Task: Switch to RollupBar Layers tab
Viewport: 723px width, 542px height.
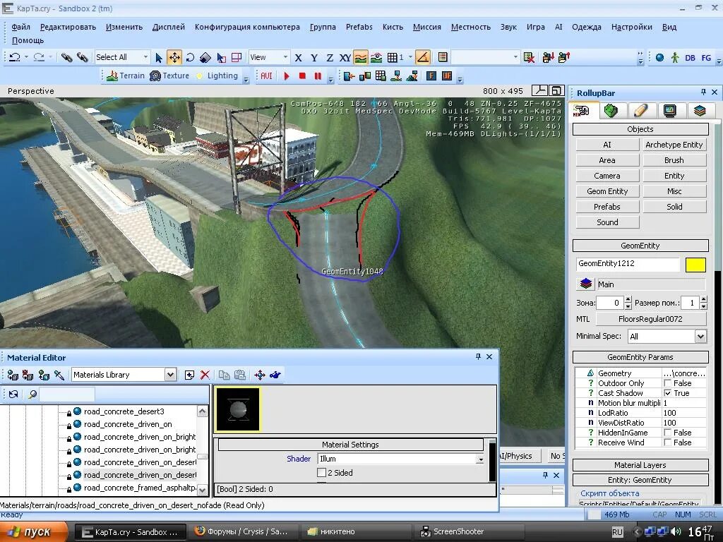Action: coord(700,111)
